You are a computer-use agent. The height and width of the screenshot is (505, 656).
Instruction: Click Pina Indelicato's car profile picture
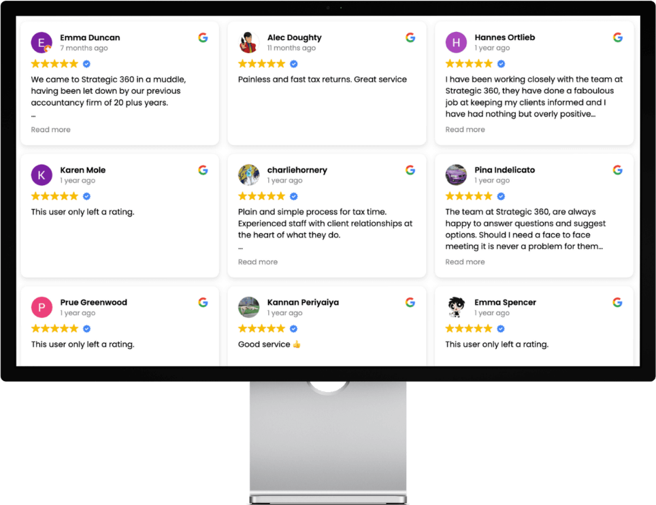click(456, 175)
